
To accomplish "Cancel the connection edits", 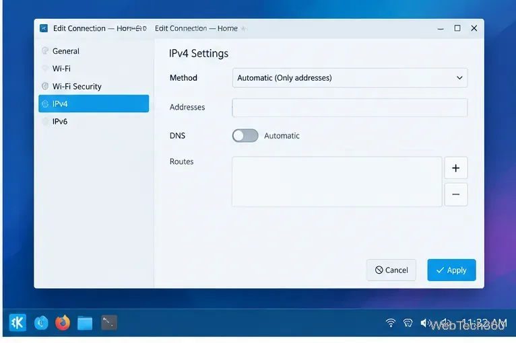I will pyautogui.click(x=391, y=270).
